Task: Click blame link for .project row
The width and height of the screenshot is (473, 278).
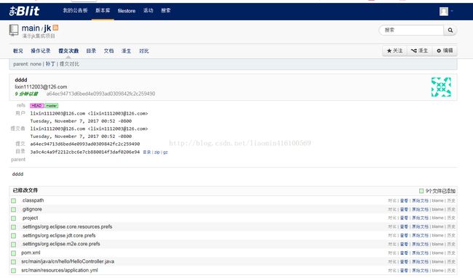Action: 437,218
